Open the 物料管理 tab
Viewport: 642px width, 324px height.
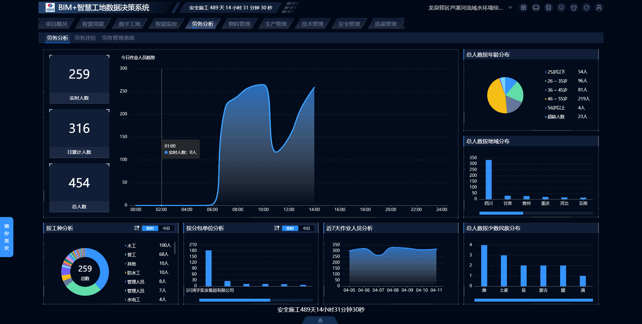pos(239,24)
